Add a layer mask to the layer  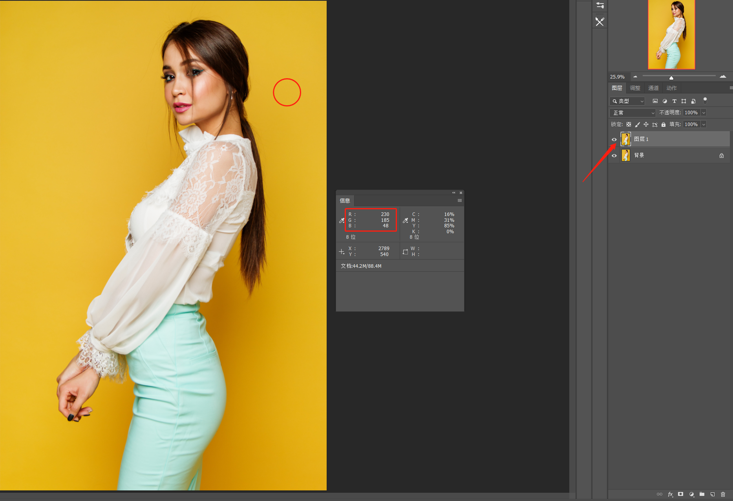point(681,494)
